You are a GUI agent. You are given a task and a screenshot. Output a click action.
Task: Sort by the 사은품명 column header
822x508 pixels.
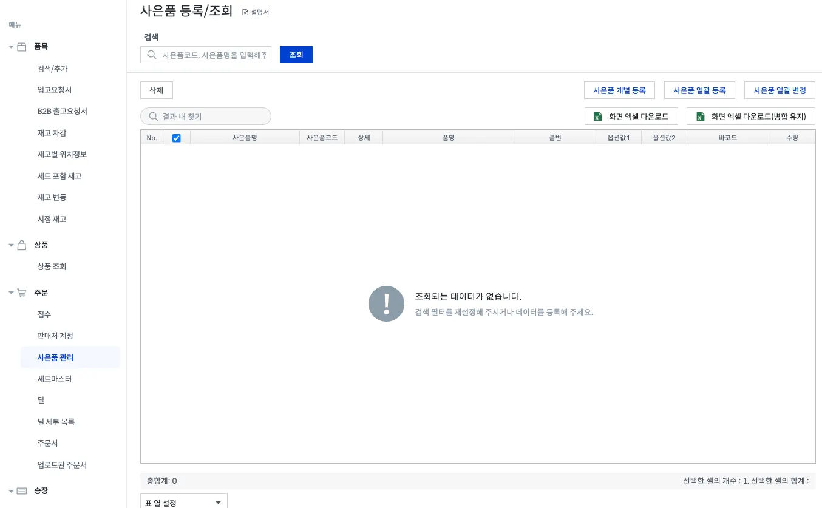pos(245,138)
